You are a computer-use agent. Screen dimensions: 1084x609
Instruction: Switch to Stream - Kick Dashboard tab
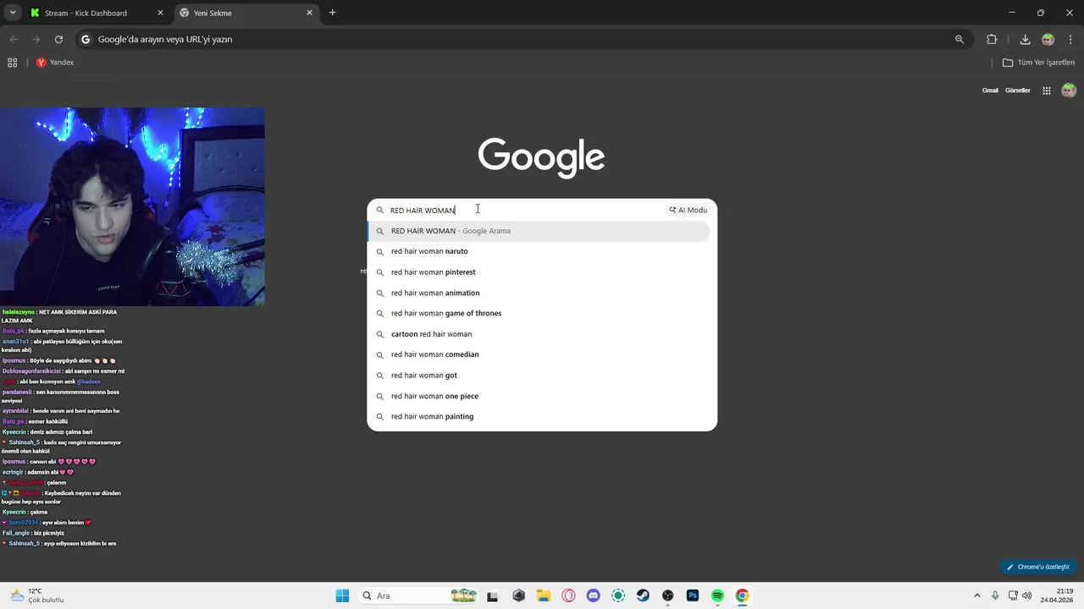(x=85, y=13)
